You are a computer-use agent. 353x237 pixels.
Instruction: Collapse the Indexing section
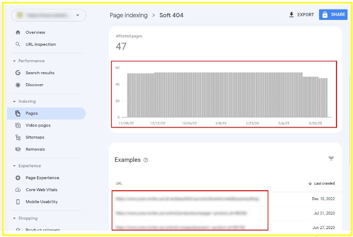tap(14, 101)
